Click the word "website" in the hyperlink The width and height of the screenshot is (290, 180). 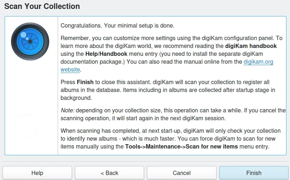click(x=70, y=69)
